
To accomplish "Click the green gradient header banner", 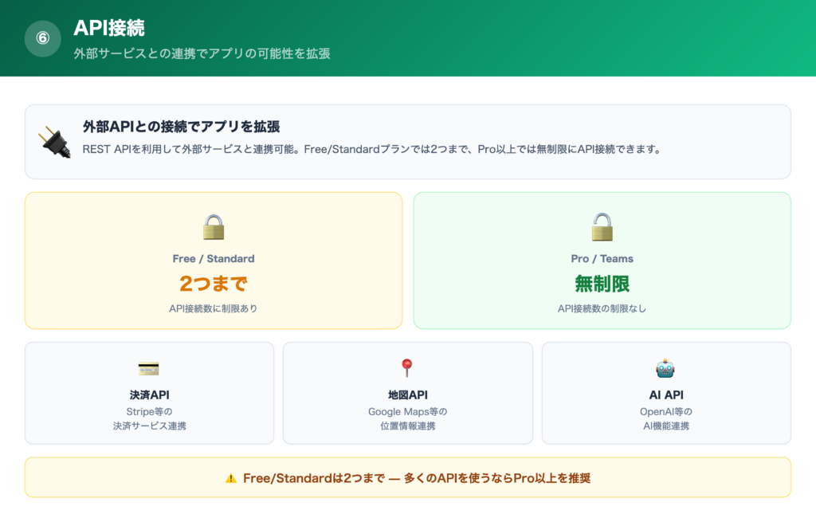I will (x=408, y=37).
